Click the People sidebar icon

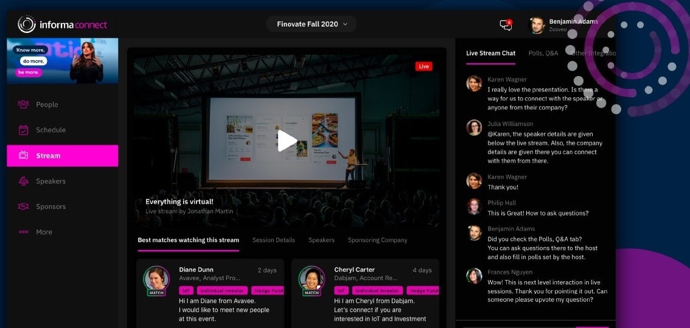[23, 104]
